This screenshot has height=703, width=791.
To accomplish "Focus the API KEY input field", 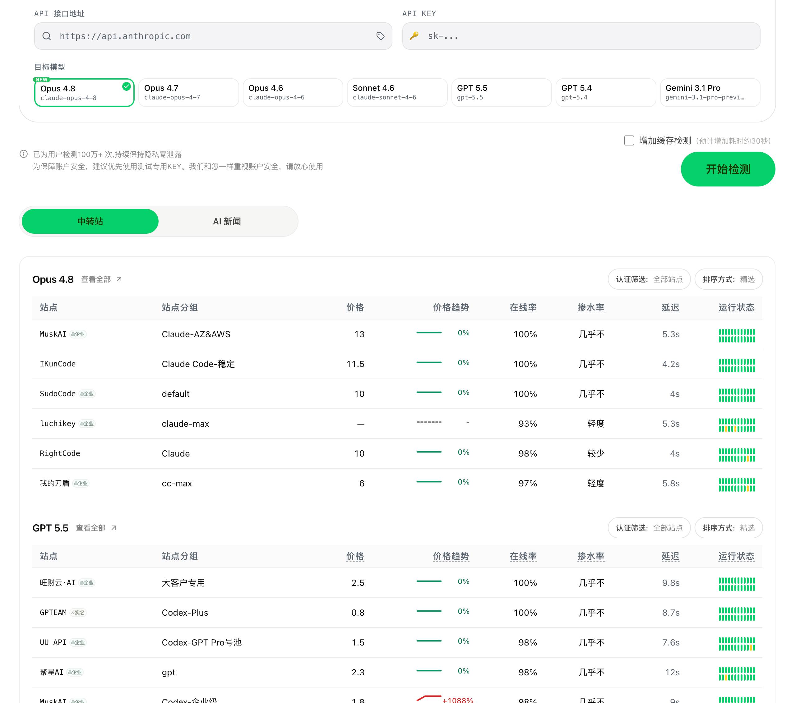I will pyautogui.click(x=581, y=36).
